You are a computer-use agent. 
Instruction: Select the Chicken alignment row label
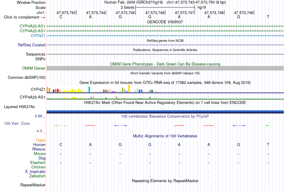click(x=38, y=167)
